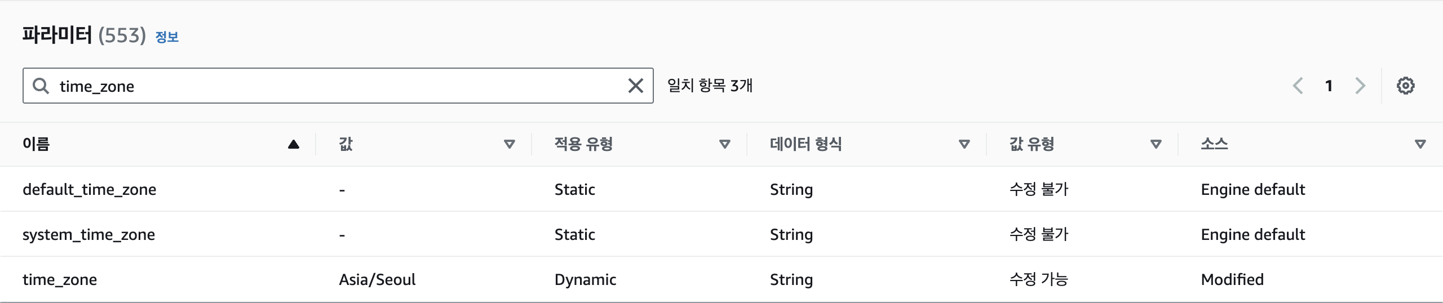The image size is (1443, 303).
Task: Sort ascending by 이름 column arrow
Action: 293,144
